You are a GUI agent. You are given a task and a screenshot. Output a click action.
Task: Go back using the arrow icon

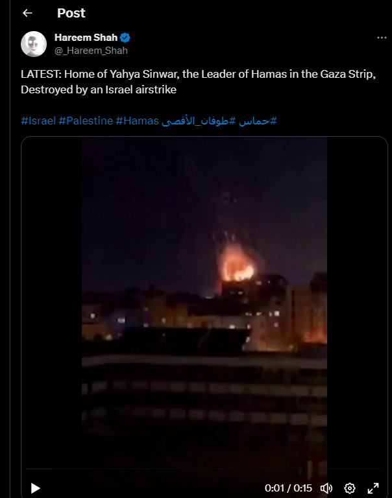pyautogui.click(x=28, y=13)
